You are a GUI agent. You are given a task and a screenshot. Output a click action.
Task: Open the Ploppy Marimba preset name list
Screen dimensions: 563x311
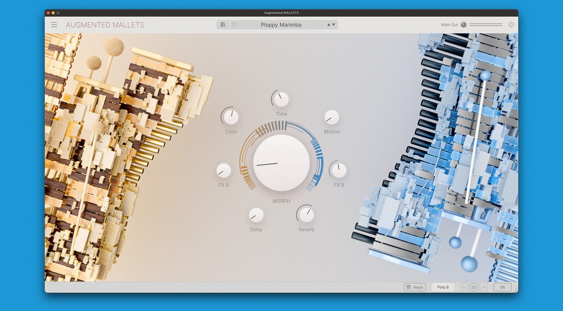[281, 25]
